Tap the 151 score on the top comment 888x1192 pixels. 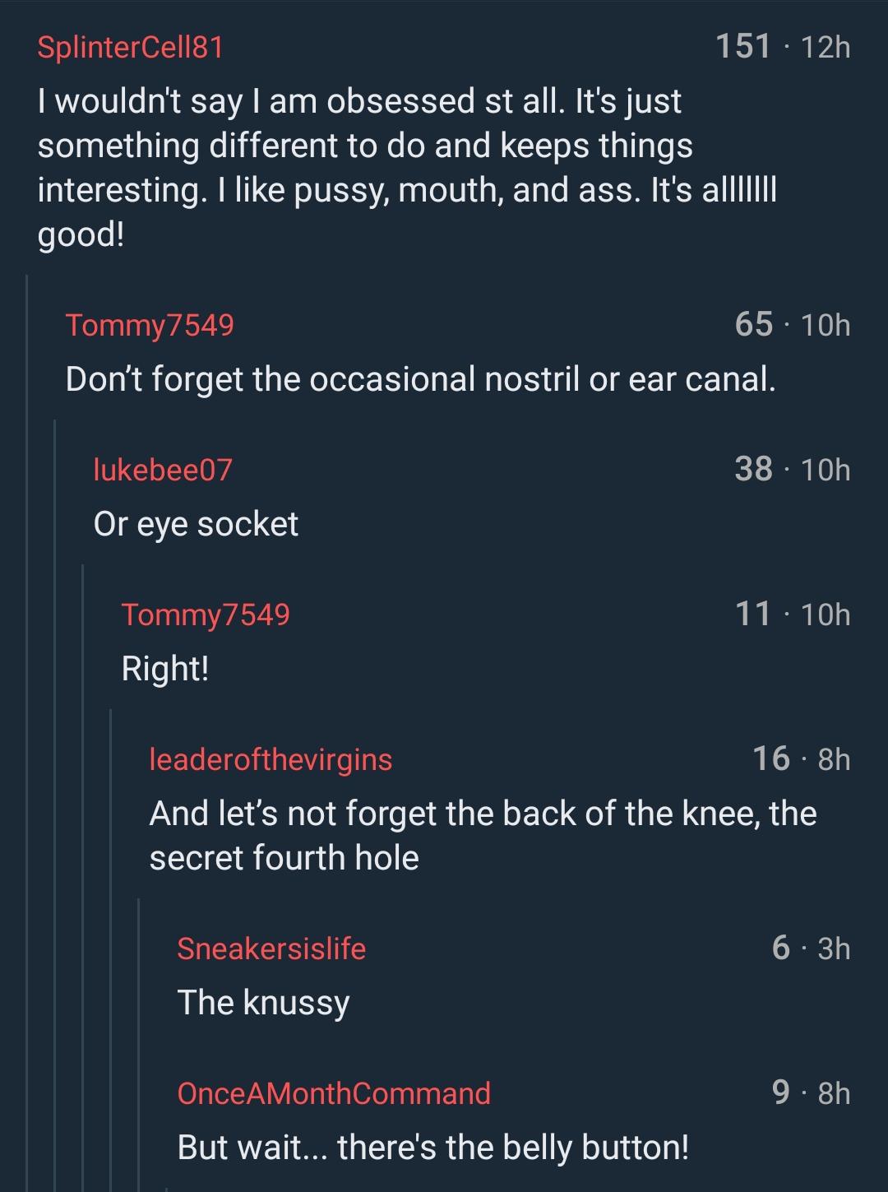pos(743,47)
